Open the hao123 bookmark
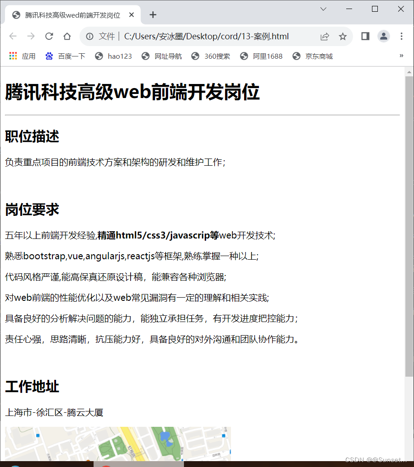 coord(113,56)
